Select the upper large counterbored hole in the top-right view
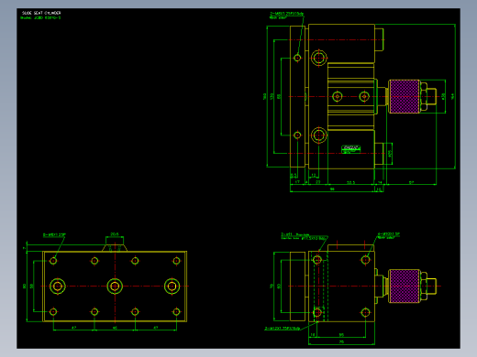The image size is (477, 357). tap(319, 58)
